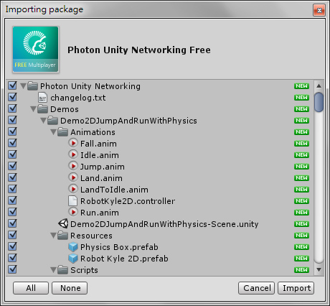Viewport: 330px width, 306px height.
Task: Select the Resources folder icon
Action: click(x=62, y=235)
